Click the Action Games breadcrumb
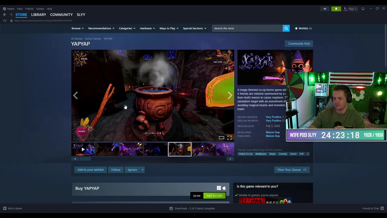387x218 pixels. (x=93, y=39)
